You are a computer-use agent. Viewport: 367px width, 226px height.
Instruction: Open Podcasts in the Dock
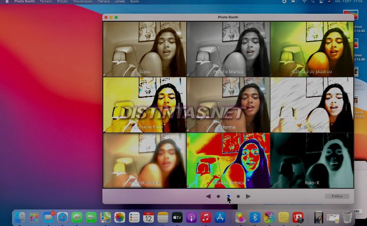[191, 217]
